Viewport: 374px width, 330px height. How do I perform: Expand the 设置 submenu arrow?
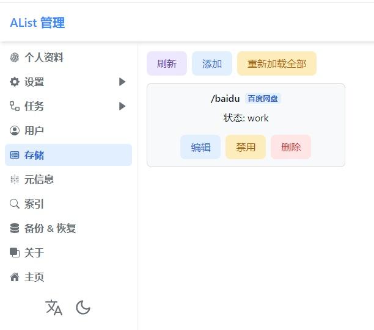tap(122, 82)
